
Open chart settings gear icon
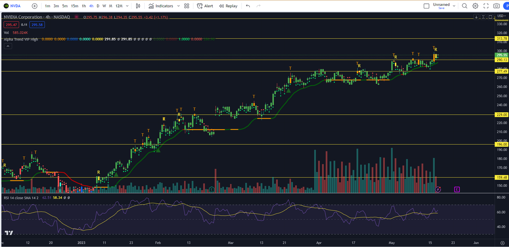click(x=475, y=6)
